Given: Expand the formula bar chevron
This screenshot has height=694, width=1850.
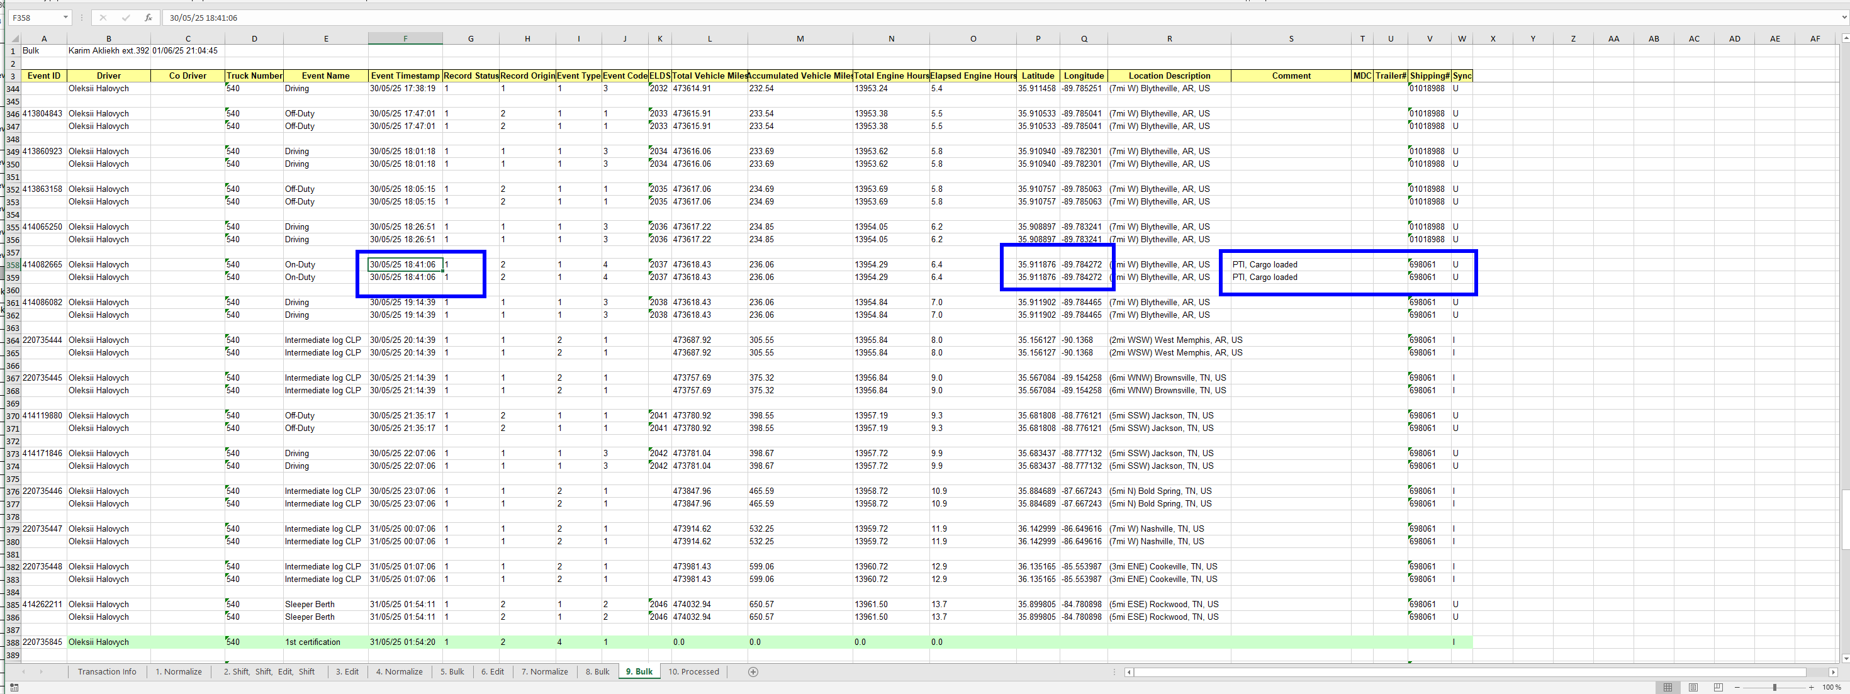Looking at the screenshot, I should click(x=1844, y=18).
